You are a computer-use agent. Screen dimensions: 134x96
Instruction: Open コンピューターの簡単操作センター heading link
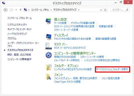(x=75, y=53)
